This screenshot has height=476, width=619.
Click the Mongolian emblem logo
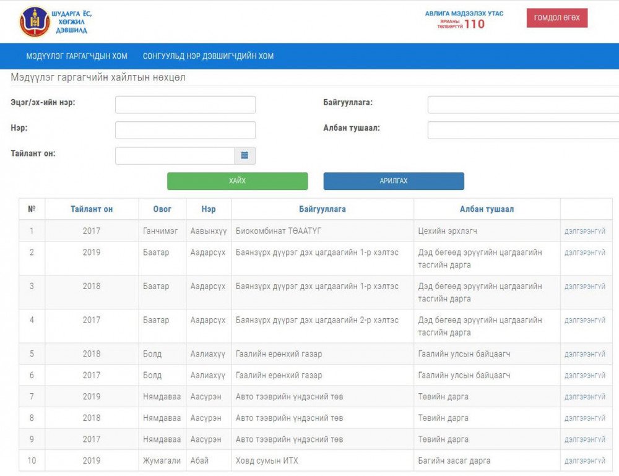click(x=35, y=22)
